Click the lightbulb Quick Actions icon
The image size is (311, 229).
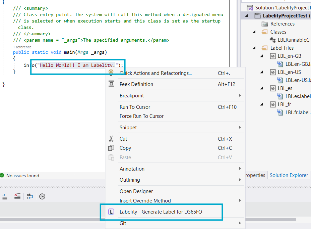point(111,73)
